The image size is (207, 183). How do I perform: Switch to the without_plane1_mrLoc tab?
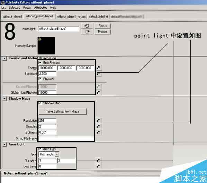[x=71, y=17]
